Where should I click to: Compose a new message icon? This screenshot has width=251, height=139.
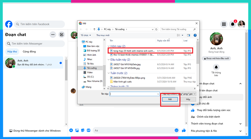[x=62, y=35]
